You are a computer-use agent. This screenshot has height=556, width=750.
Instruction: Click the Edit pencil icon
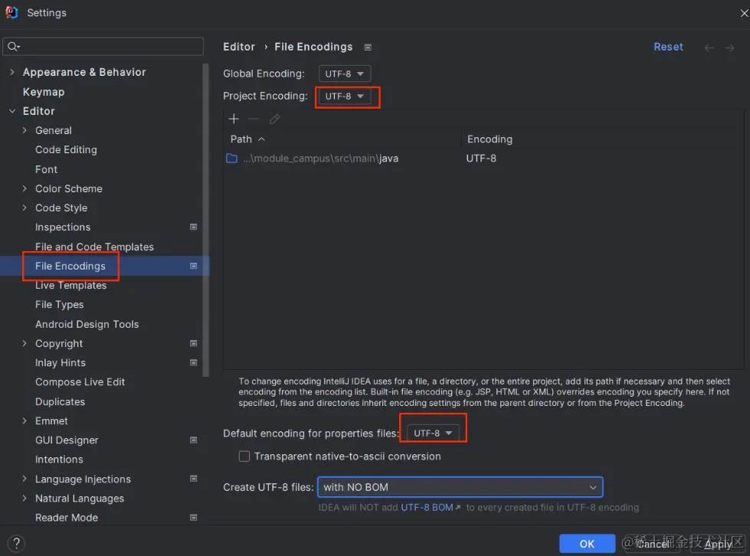(274, 119)
